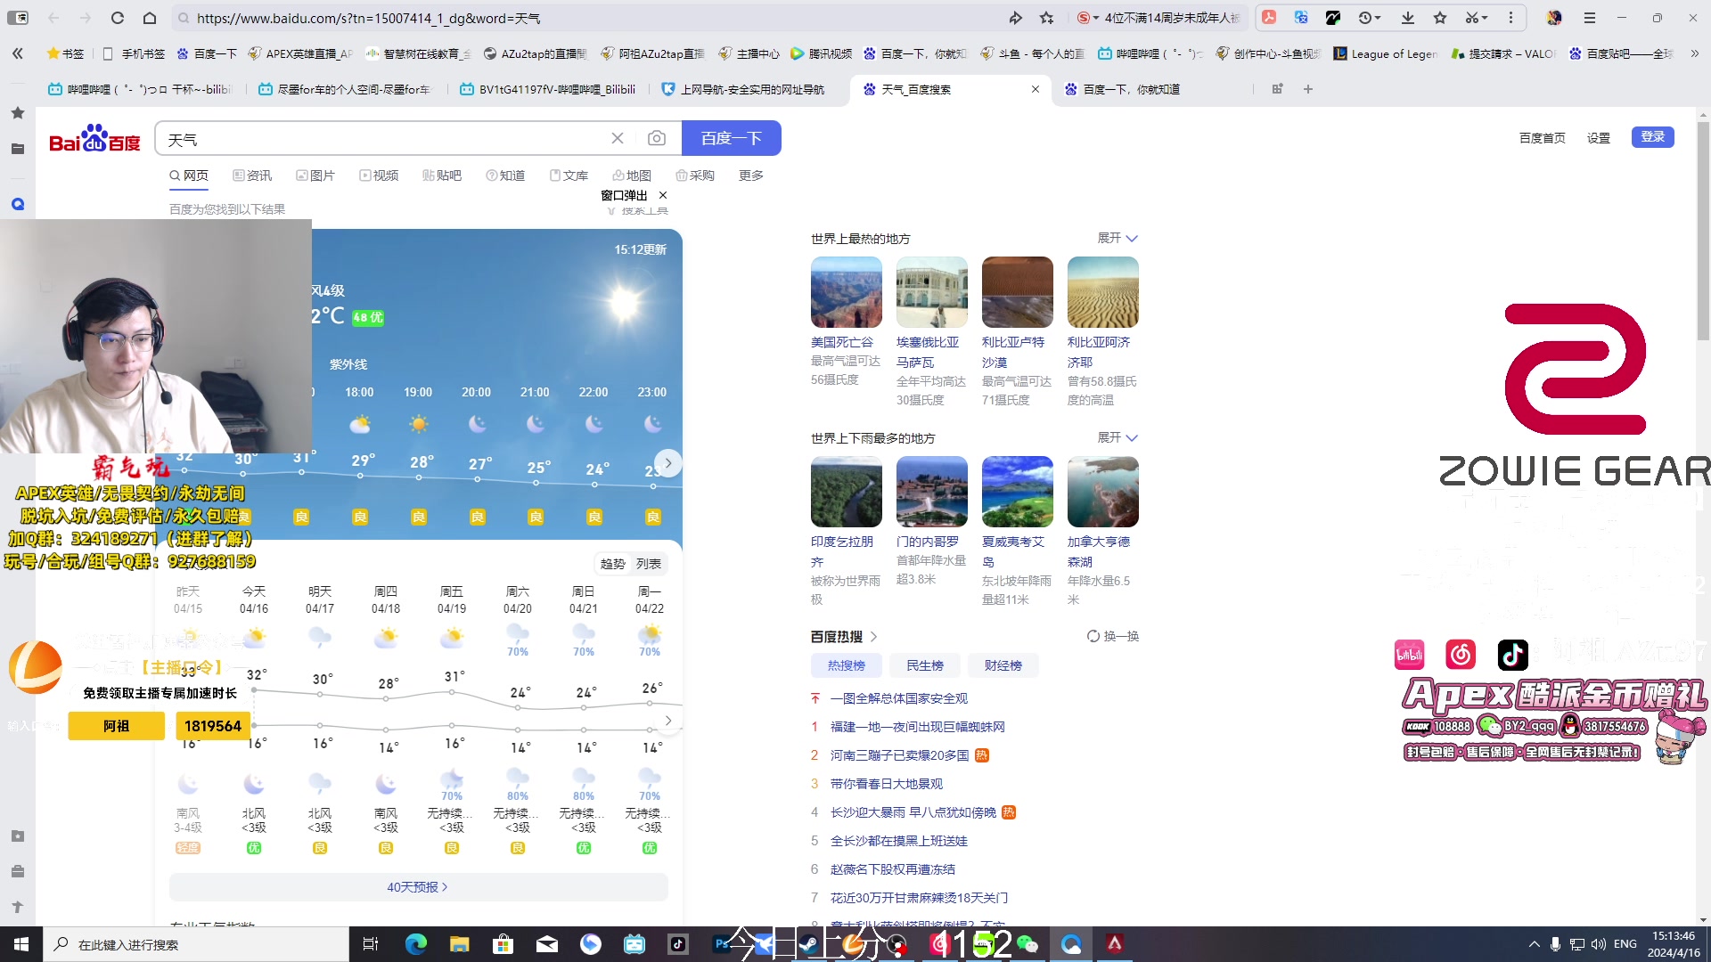The height and width of the screenshot is (962, 1711).
Task: Open image search camera icon
Action: 657,138
